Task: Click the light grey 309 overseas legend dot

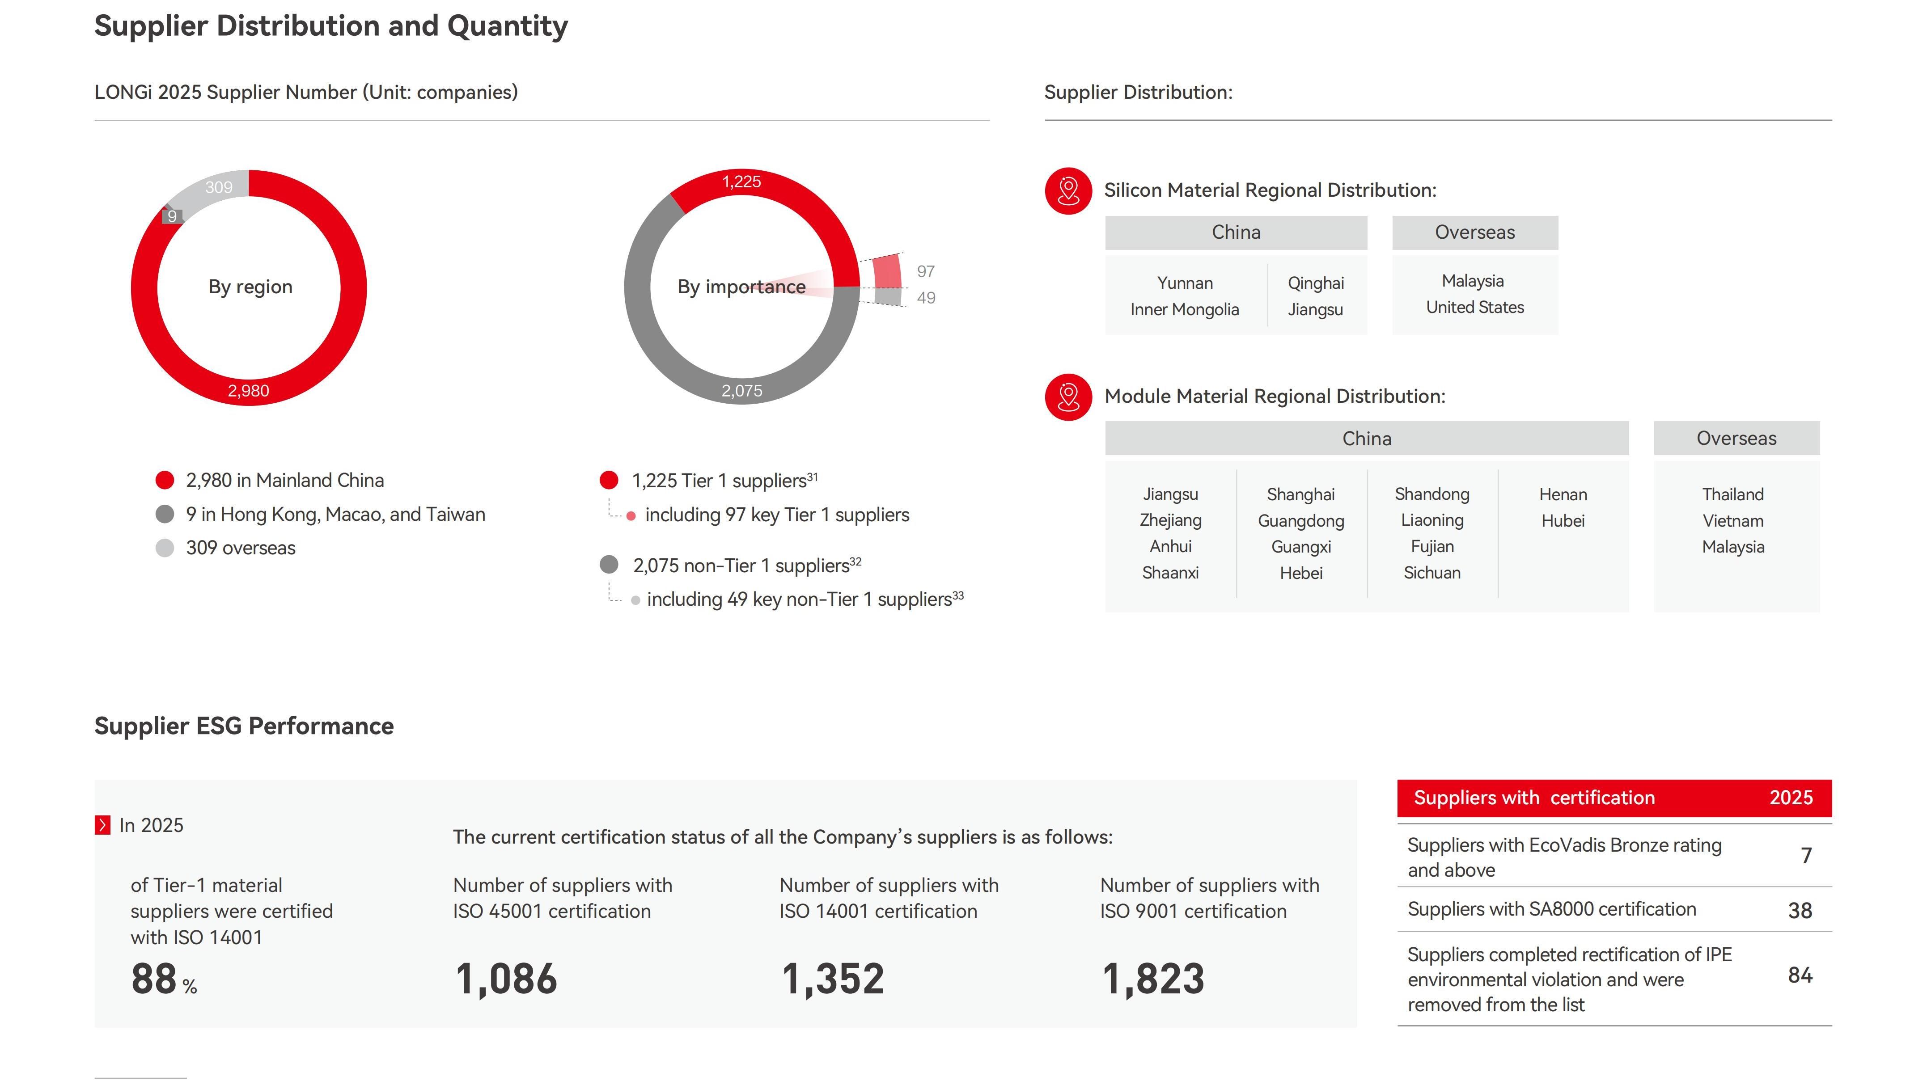Action: (x=165, y=548)
